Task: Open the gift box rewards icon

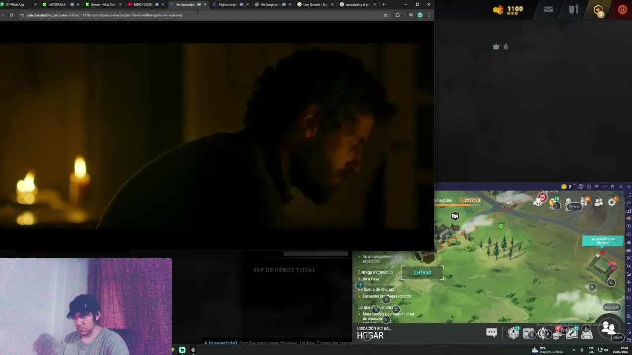Action: click(x=585, y=201)
